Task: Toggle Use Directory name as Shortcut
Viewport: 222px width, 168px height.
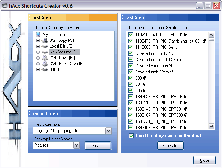Action: [x=131, y=136]
